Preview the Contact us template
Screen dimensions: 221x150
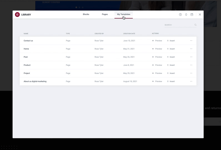[157, 41]
